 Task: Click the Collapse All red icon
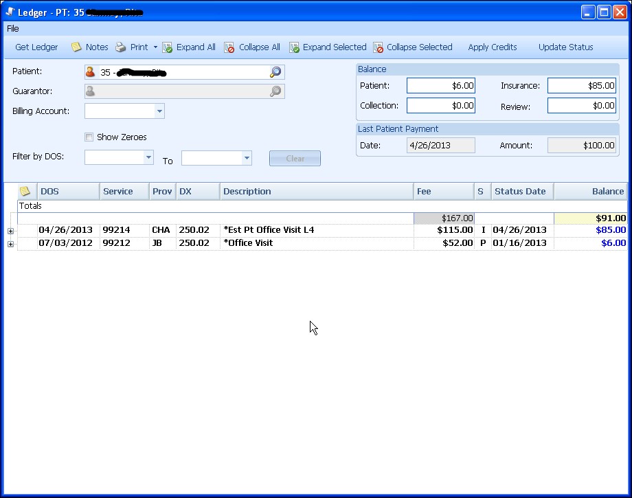[x=227, y=47]
